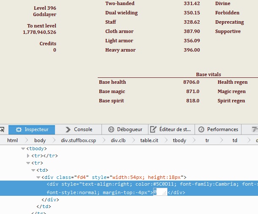This screenshot has width=258, height=214.
Task: Click the Godslayer title
Action: (x=44, y=14)
